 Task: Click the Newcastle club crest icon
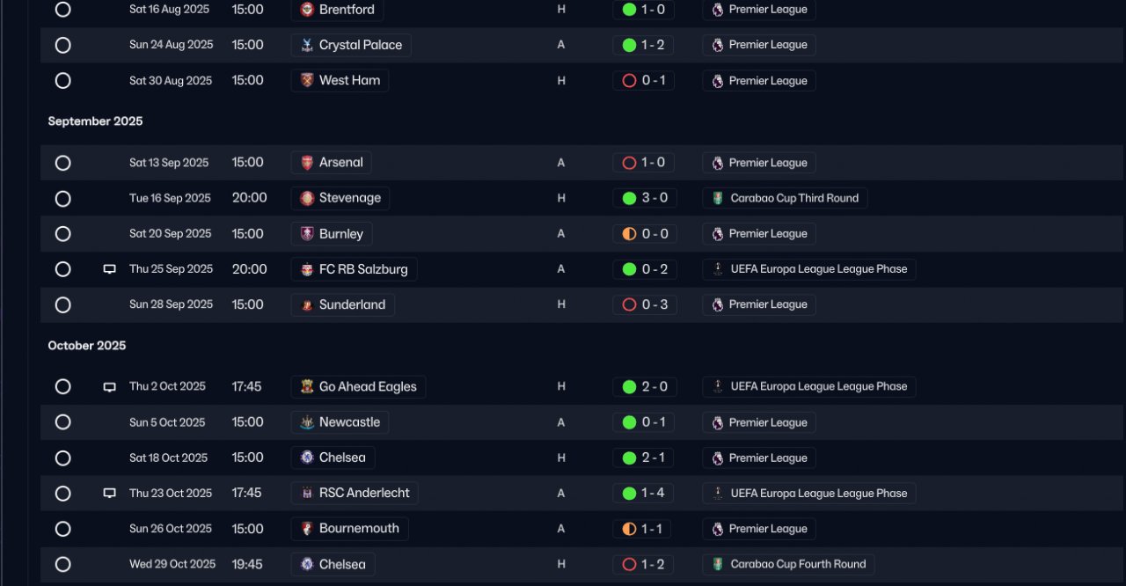pyautogui.click(x=307, y=422)
